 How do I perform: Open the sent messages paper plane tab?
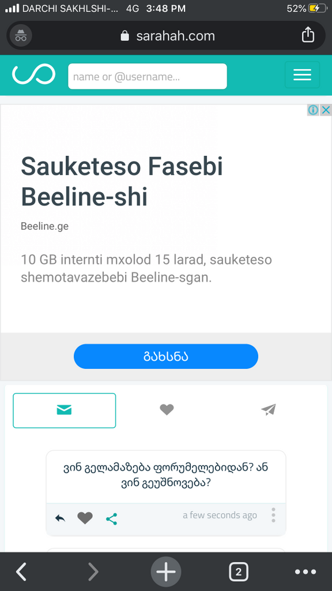click(268, 409)
